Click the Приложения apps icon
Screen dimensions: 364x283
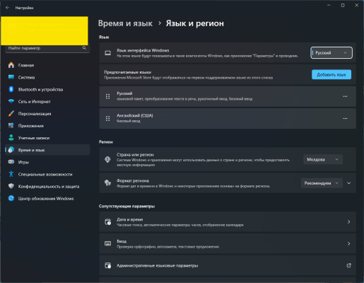point(11,125)
